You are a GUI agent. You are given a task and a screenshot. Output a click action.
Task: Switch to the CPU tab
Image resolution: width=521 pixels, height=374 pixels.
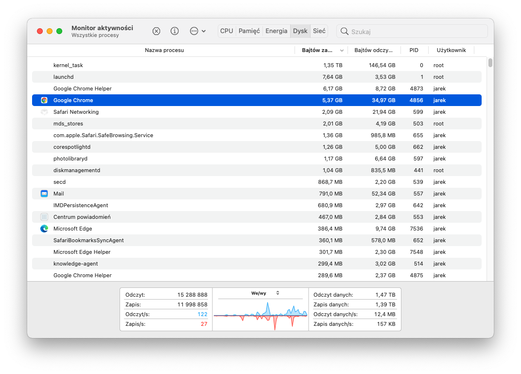[226, 31]
